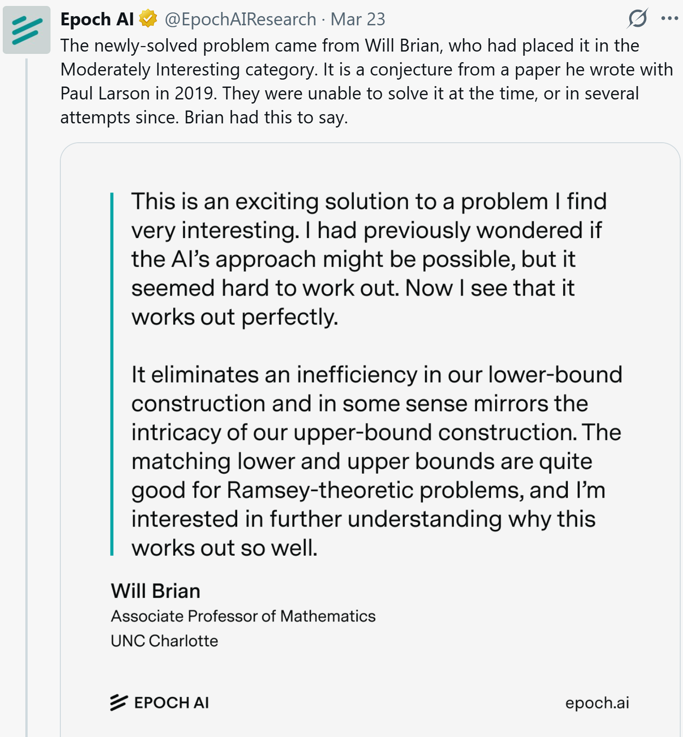Open the three-dot more options menu
This screenshot has width=683, height=737.
tap(669, 18)
